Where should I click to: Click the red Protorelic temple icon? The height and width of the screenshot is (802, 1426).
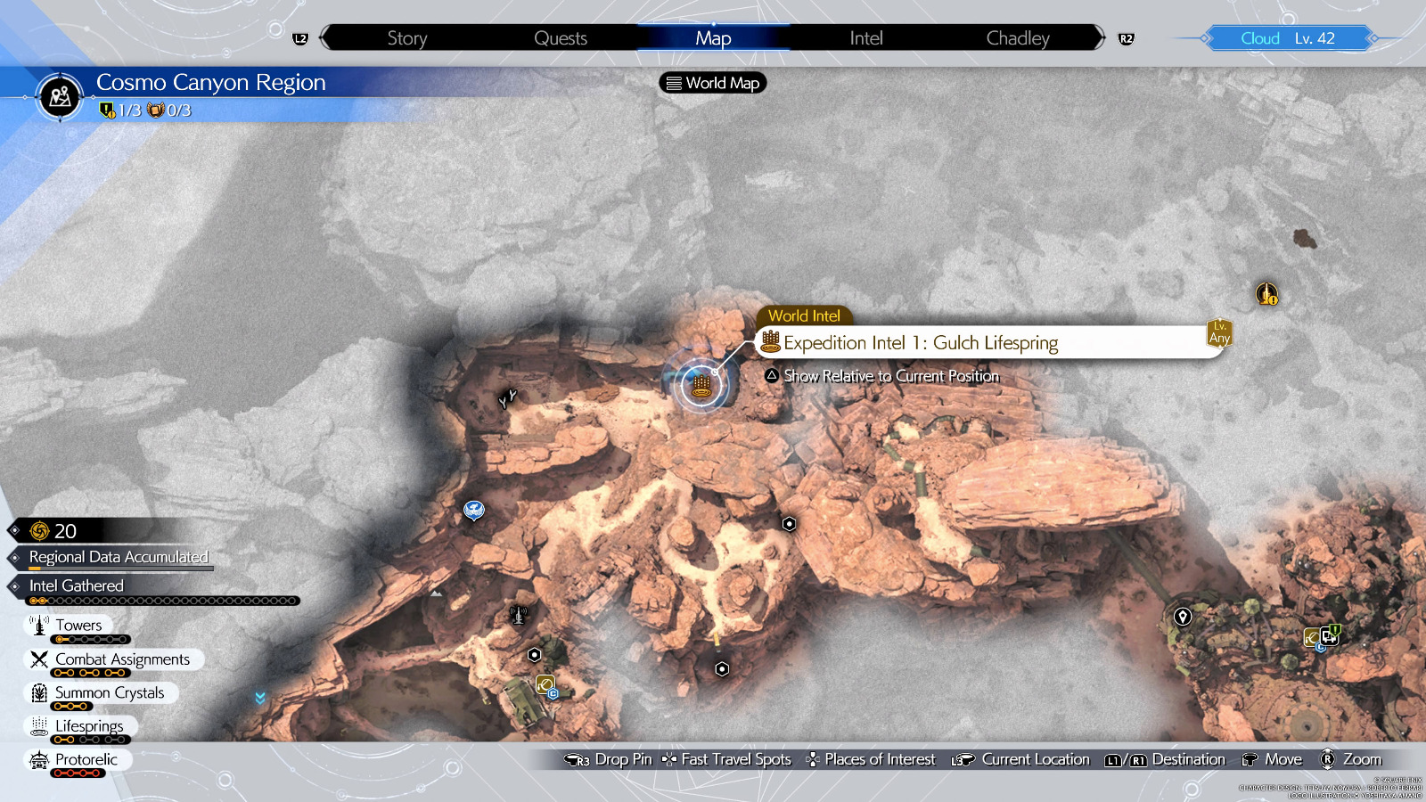(x=39, y=759)
